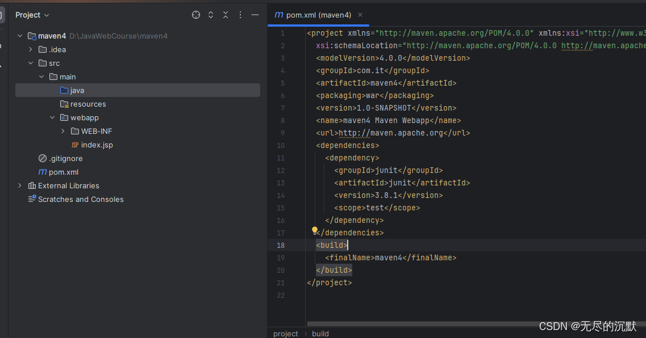Click the http://maven.apache.org url text on line 9

click(x=390, y=133)
